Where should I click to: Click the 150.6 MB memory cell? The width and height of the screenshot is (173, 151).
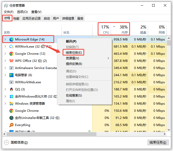pos(120,111)
